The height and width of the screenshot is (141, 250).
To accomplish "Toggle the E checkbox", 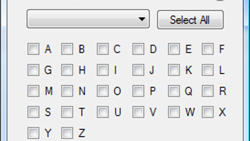I will (174, 49).
